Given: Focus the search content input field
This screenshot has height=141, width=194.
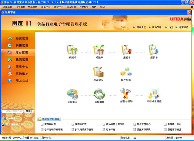Looking at the screenshot, I should [12, 111].
